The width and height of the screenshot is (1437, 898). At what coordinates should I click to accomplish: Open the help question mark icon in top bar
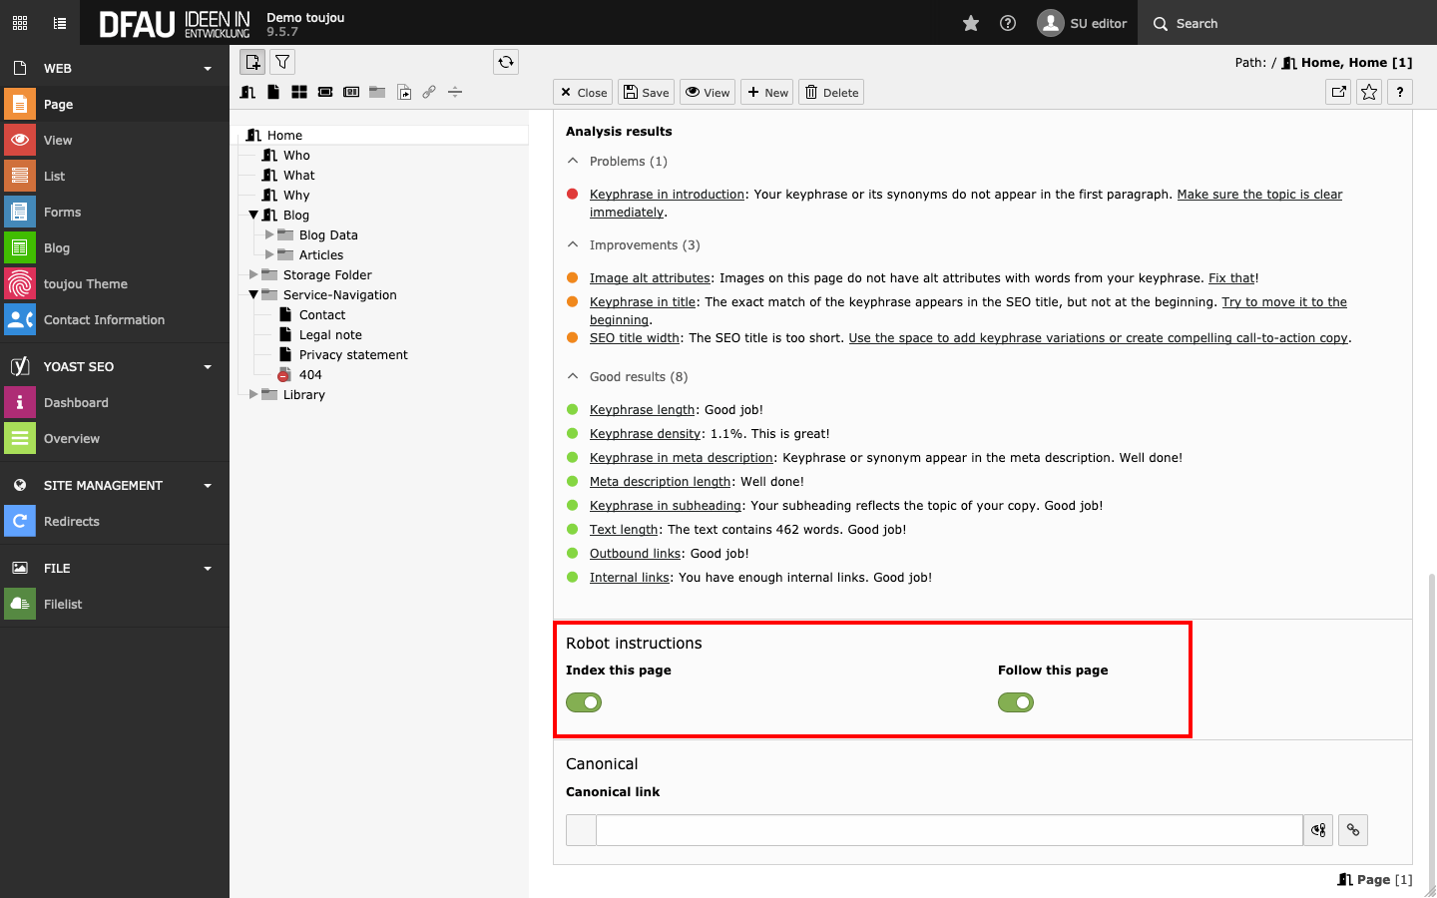(1008, 23)
